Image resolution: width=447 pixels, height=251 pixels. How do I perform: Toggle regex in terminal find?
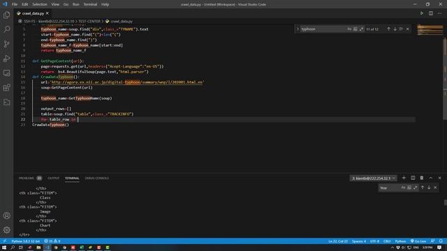tap(415, 188)
